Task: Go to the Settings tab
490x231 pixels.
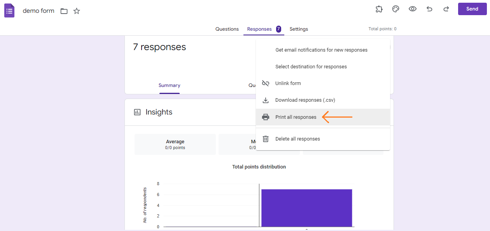Action: point(299,29)
